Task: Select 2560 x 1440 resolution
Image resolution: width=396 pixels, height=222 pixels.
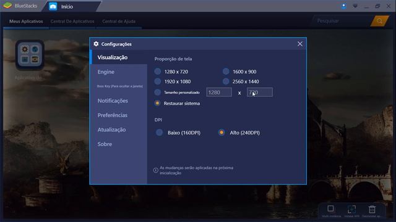Action: (x=226, y=81)
